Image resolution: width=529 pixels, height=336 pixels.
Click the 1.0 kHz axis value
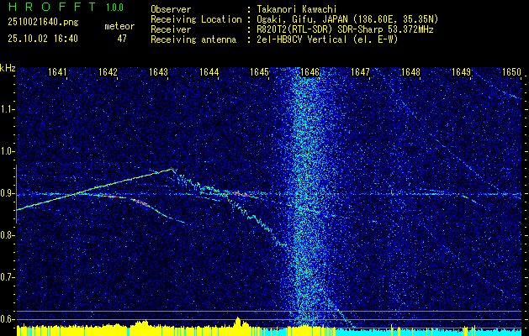click(8, 152)
